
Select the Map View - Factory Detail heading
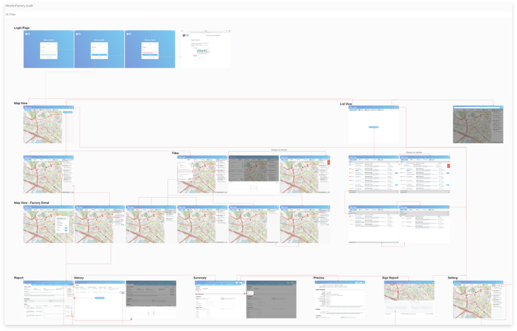pyautogui.click(x=31, y=203)
